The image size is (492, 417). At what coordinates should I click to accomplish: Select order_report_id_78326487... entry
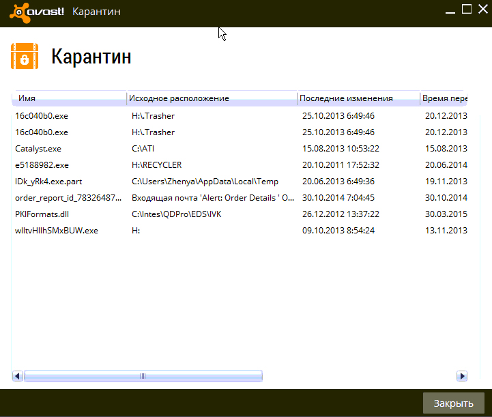coord(68,198)
